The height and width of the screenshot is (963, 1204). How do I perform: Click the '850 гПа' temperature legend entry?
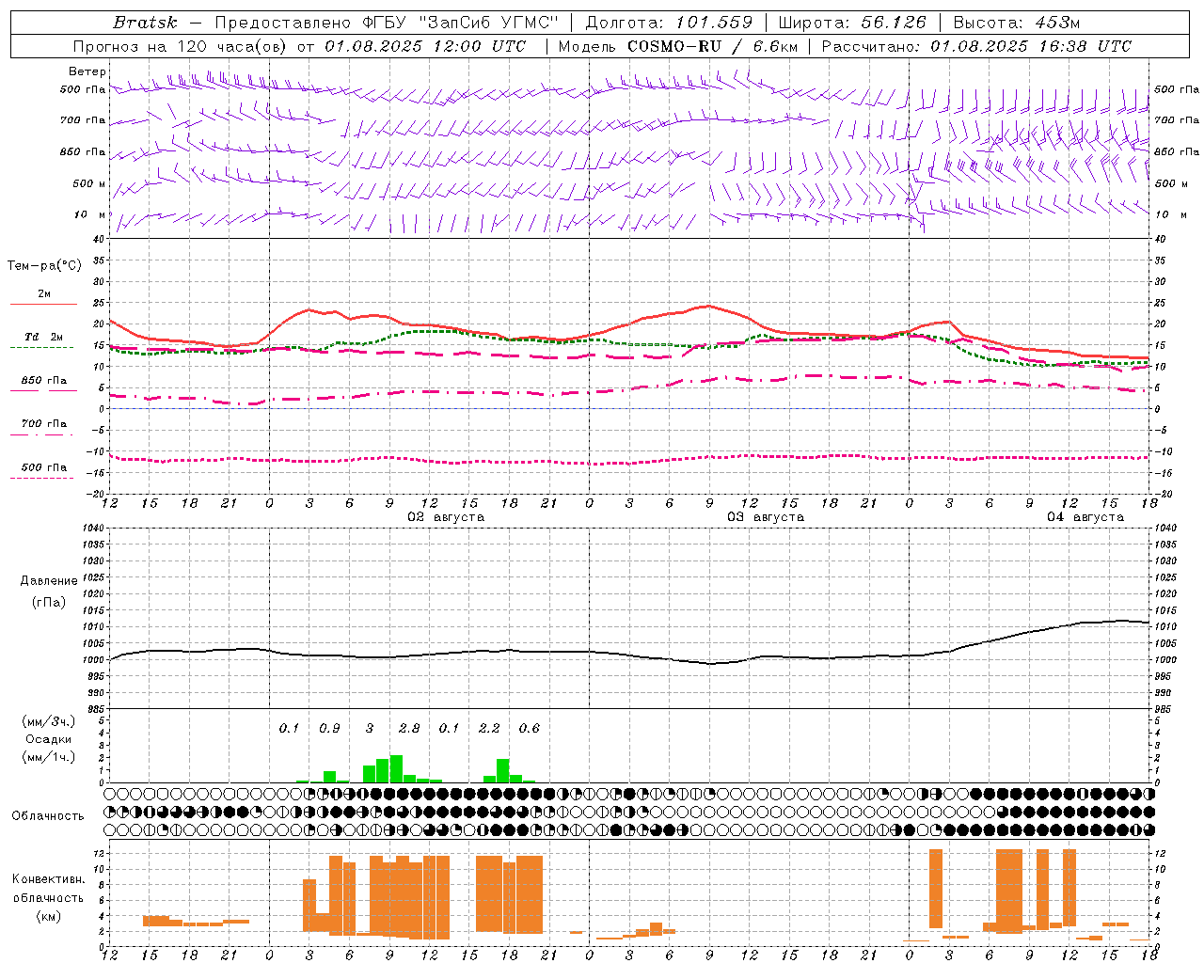point(44,381)
